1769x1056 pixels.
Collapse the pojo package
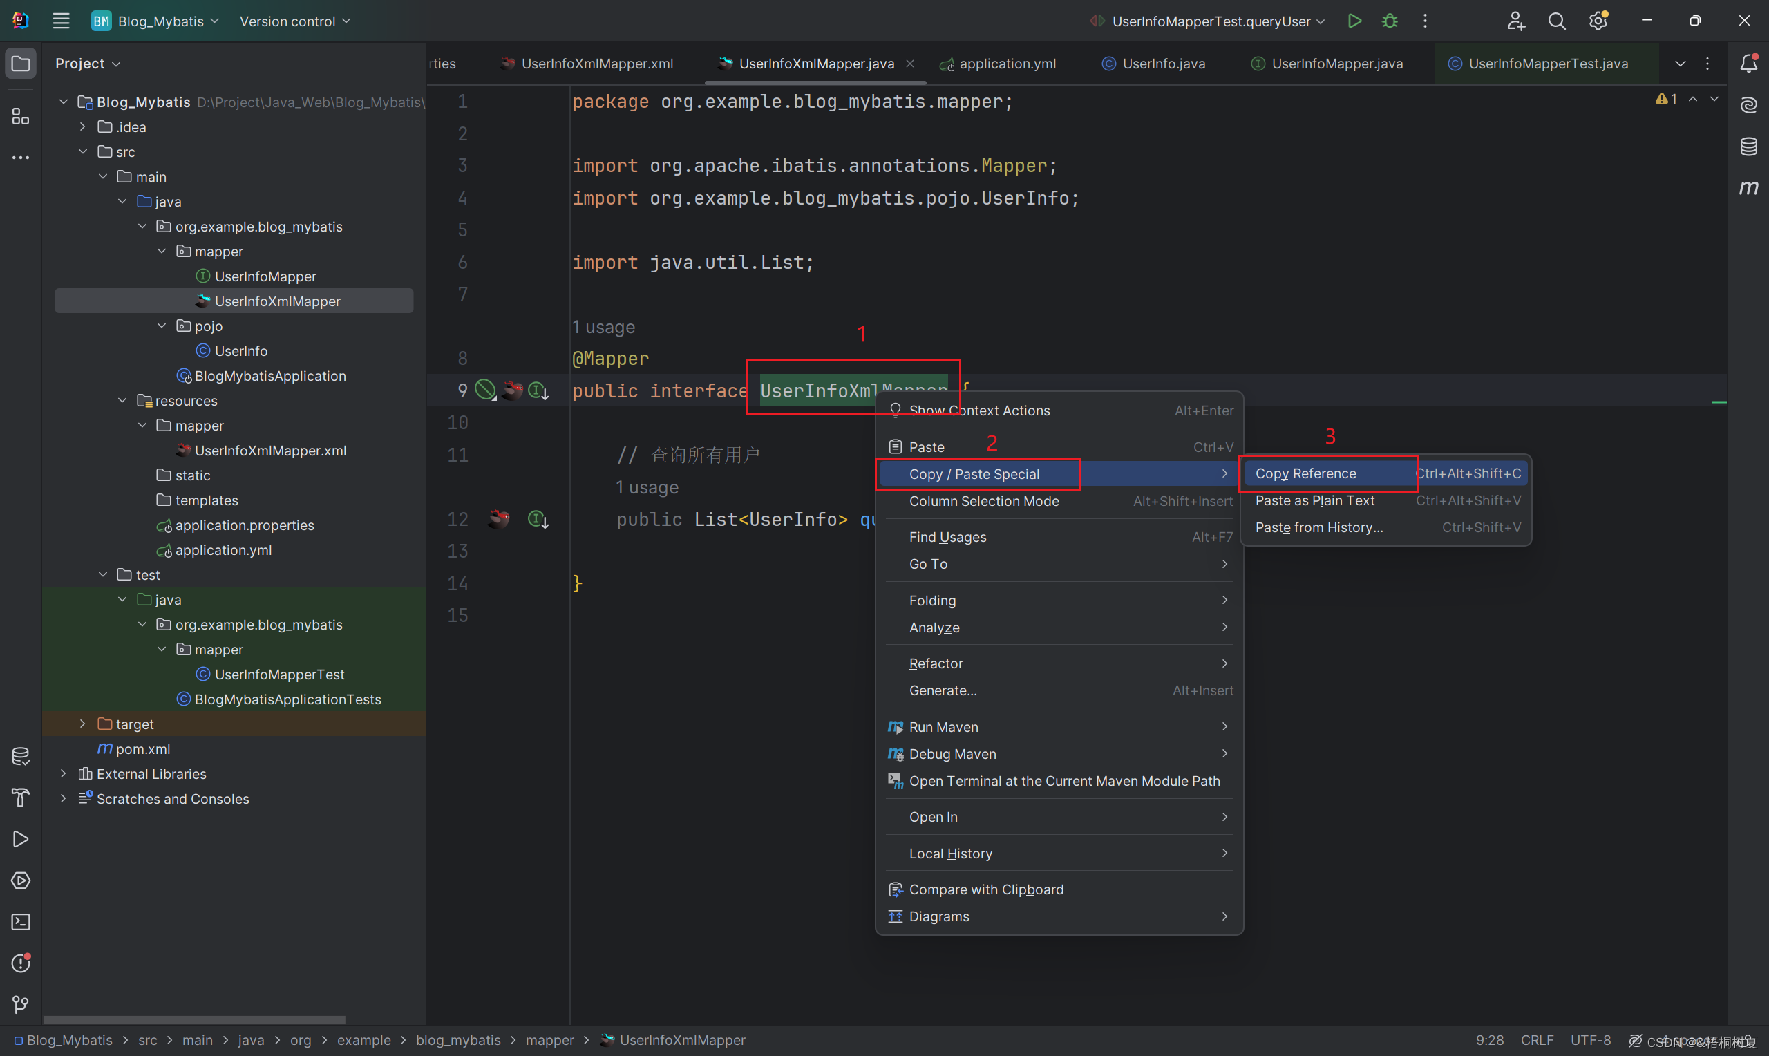(x=162, y=326)
